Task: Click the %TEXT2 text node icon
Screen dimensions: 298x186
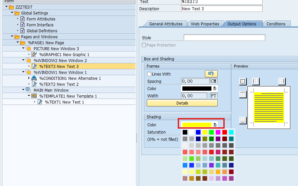Action: click(x=34, y=84)
